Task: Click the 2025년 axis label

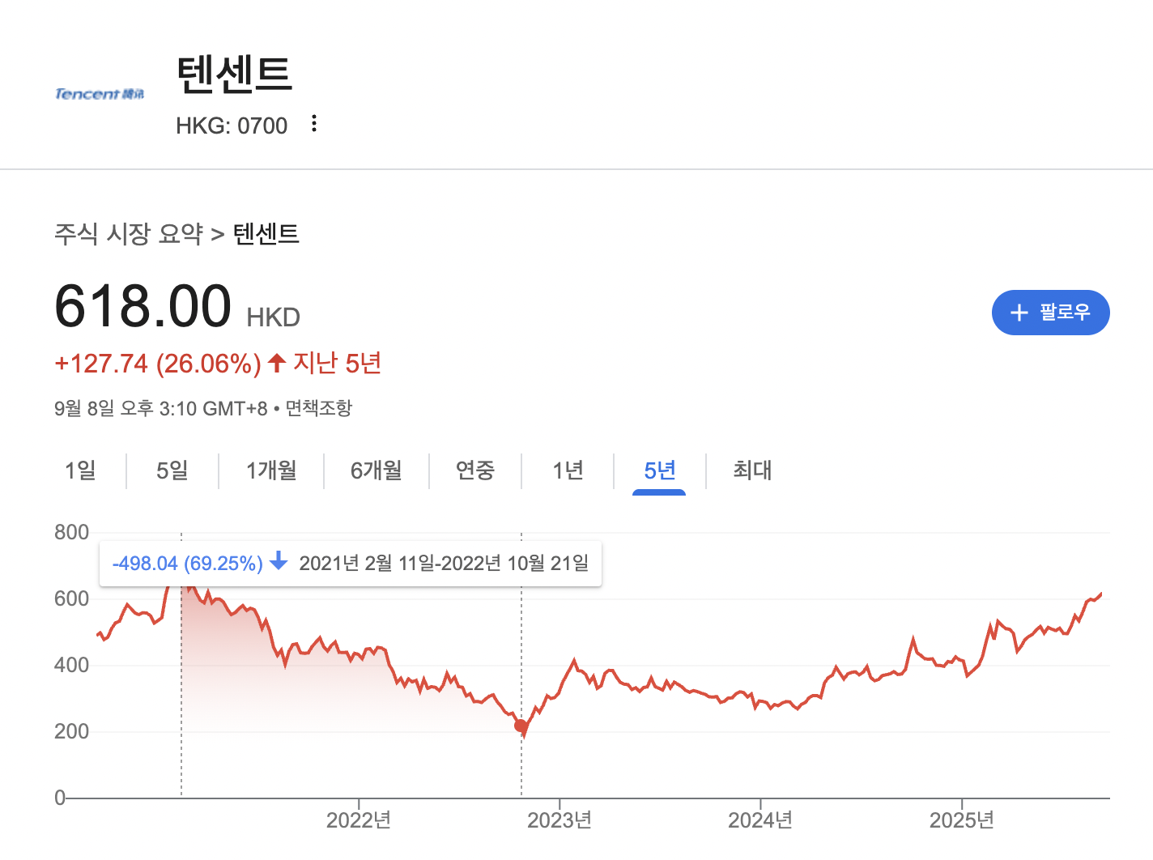Action: pos(961,820)
